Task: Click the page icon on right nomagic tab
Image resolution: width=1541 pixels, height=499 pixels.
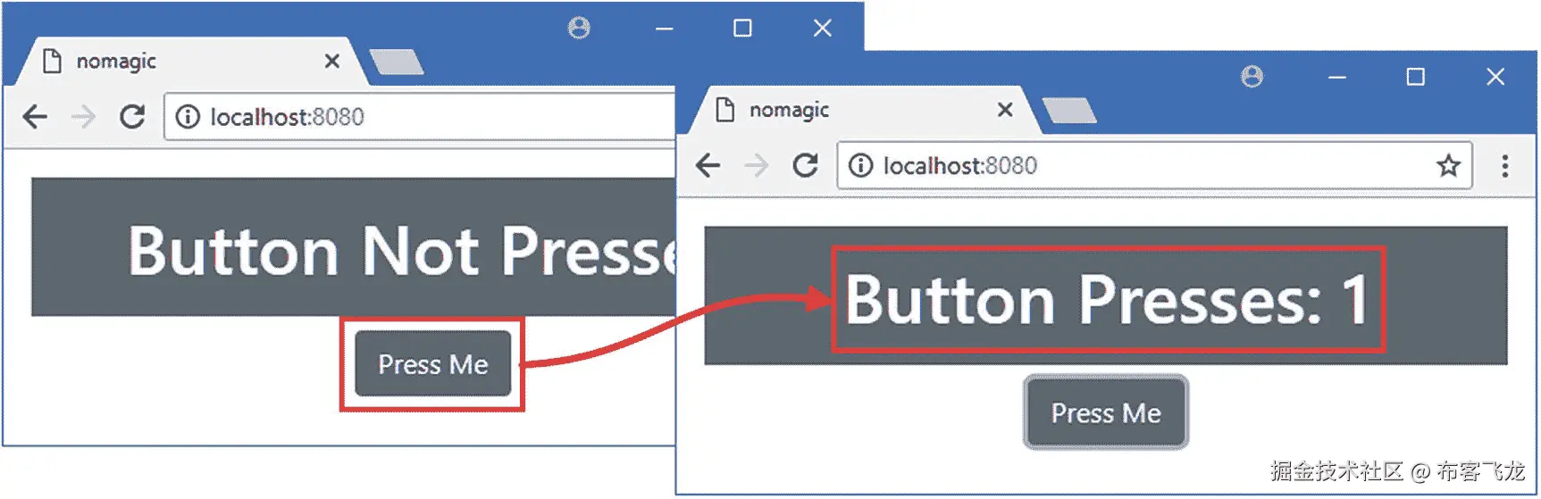Action: pos(725,110)
